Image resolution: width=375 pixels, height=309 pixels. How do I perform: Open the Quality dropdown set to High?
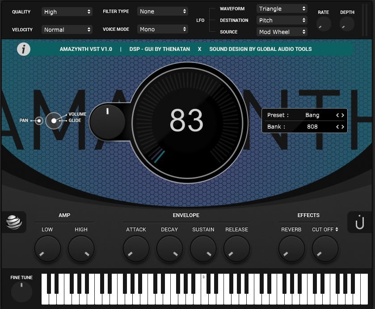[67, 12]
